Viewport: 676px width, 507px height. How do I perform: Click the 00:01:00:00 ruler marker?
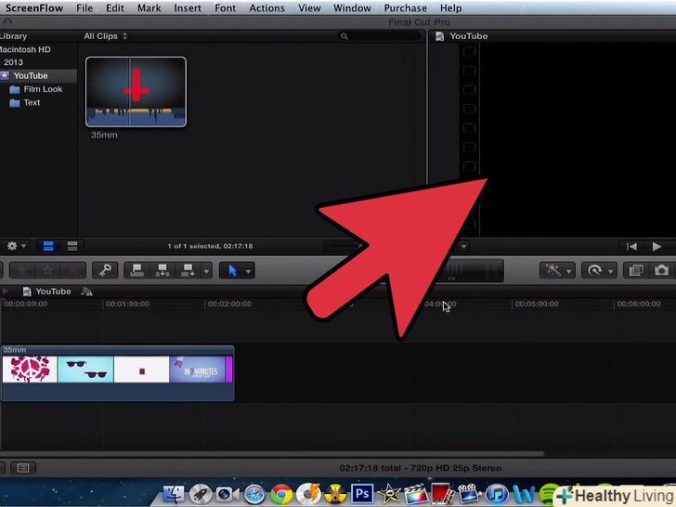pos(127,304)
